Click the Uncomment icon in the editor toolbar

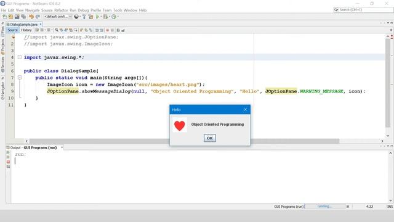pos(123,30)
